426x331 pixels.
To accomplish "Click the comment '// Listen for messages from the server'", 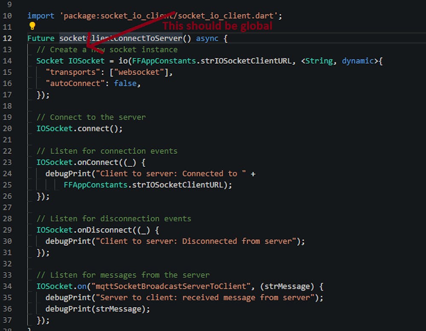I will coord(123,275).
